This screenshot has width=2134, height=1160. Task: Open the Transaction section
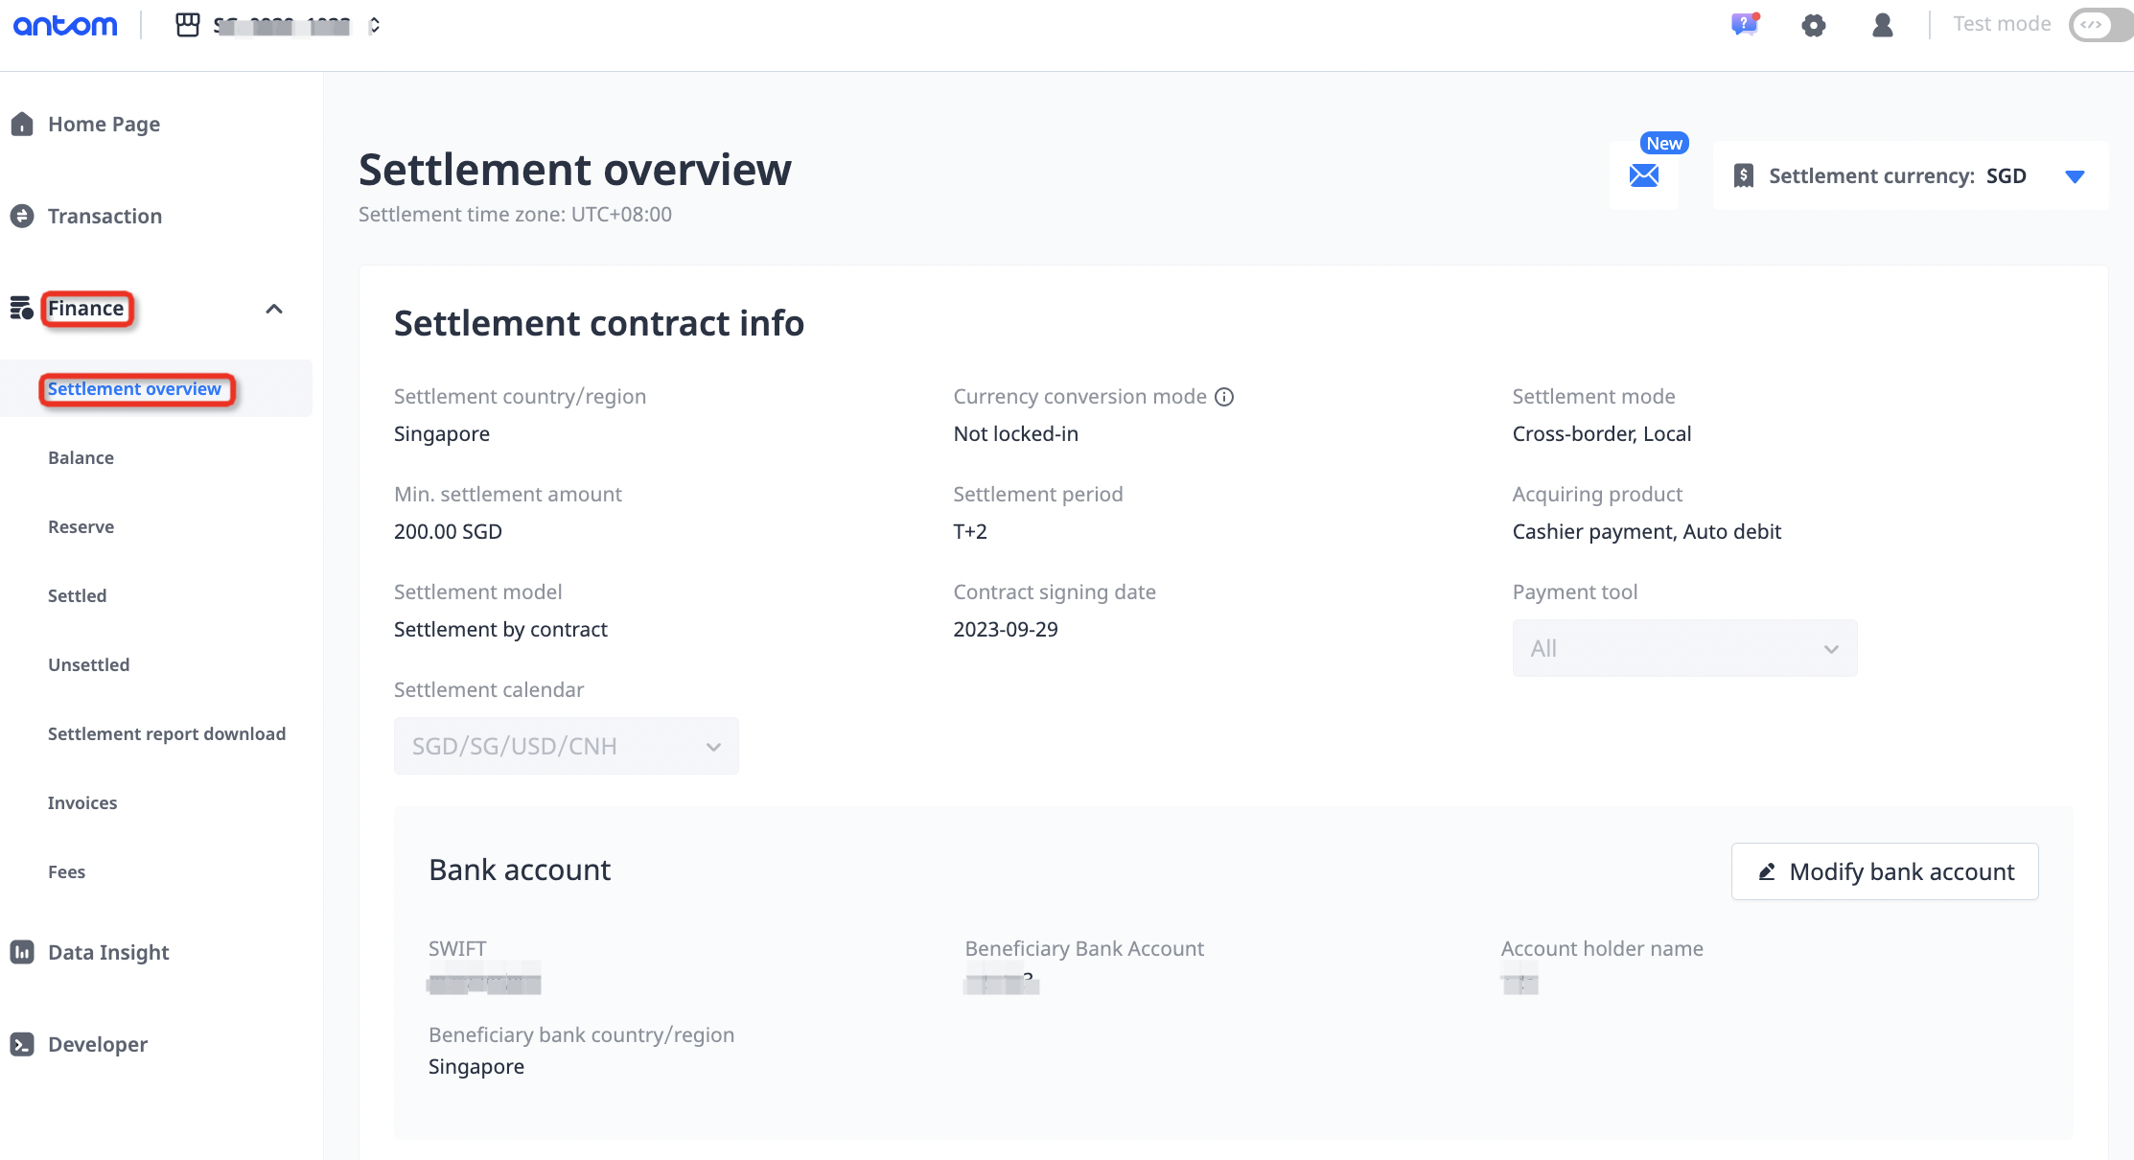[104, 217]
